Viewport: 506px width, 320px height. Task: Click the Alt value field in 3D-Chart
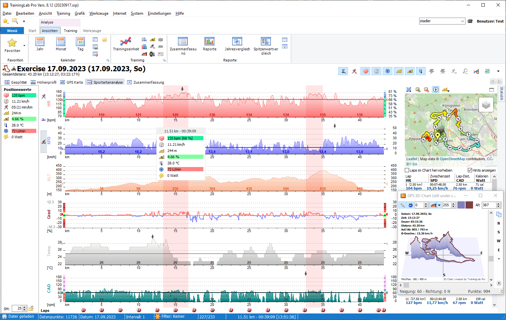point(489,205)
